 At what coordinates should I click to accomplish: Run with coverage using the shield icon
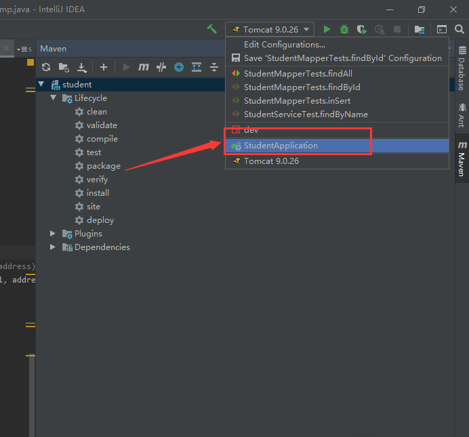point(362,29)
